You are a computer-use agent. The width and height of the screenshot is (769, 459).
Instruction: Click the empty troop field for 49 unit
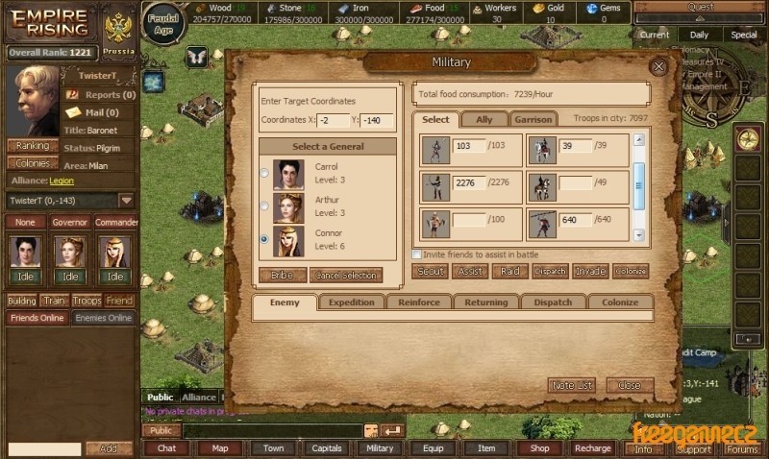click(575, 182)
